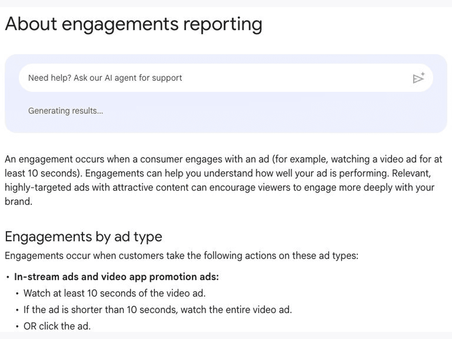Click 'In-stream ads and video app promotion ads:' bullet
452x339 pixels.
pyautogui.click(x=116, y=277)
